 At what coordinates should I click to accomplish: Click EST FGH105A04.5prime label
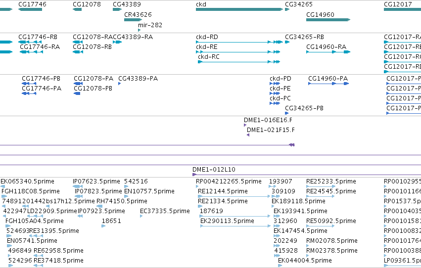35,222
